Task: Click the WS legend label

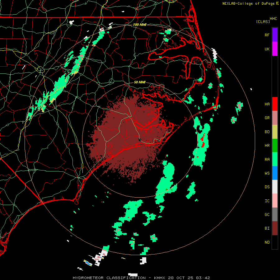Action: pyautogui.click(x=267, y=173)
